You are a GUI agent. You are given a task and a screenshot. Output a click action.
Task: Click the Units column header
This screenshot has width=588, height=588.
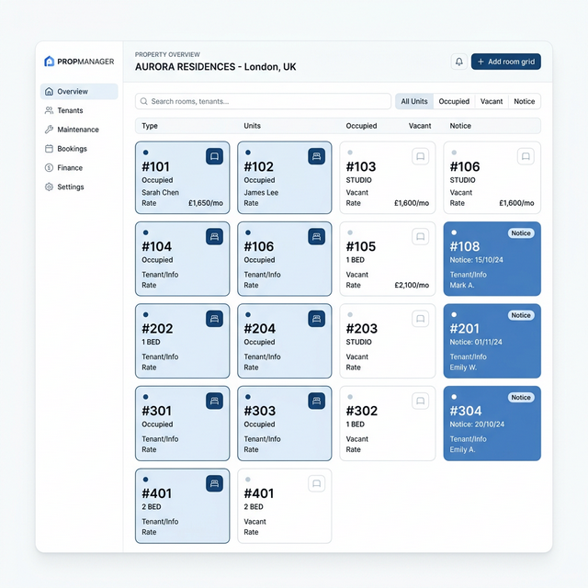pos(252,126)
